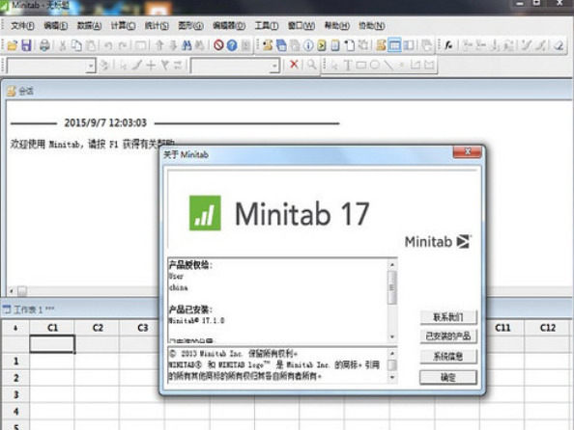This screenshot has width=574, height=430.
Task: Go to previous command with up arrow icon
Action: point(159,45)
